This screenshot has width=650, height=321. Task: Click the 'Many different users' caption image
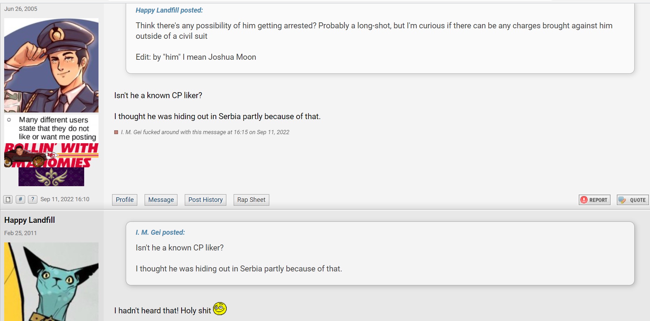pos(51,129)
